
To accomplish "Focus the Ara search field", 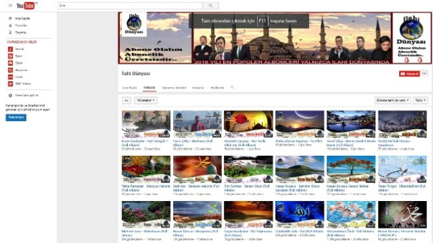I will pos(130,5).
